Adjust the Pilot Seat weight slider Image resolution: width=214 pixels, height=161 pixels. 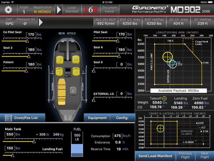tap(118, 41)
